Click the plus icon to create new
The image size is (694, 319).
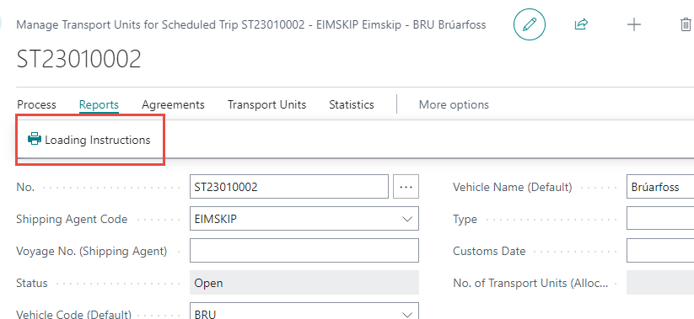[634, 24]
